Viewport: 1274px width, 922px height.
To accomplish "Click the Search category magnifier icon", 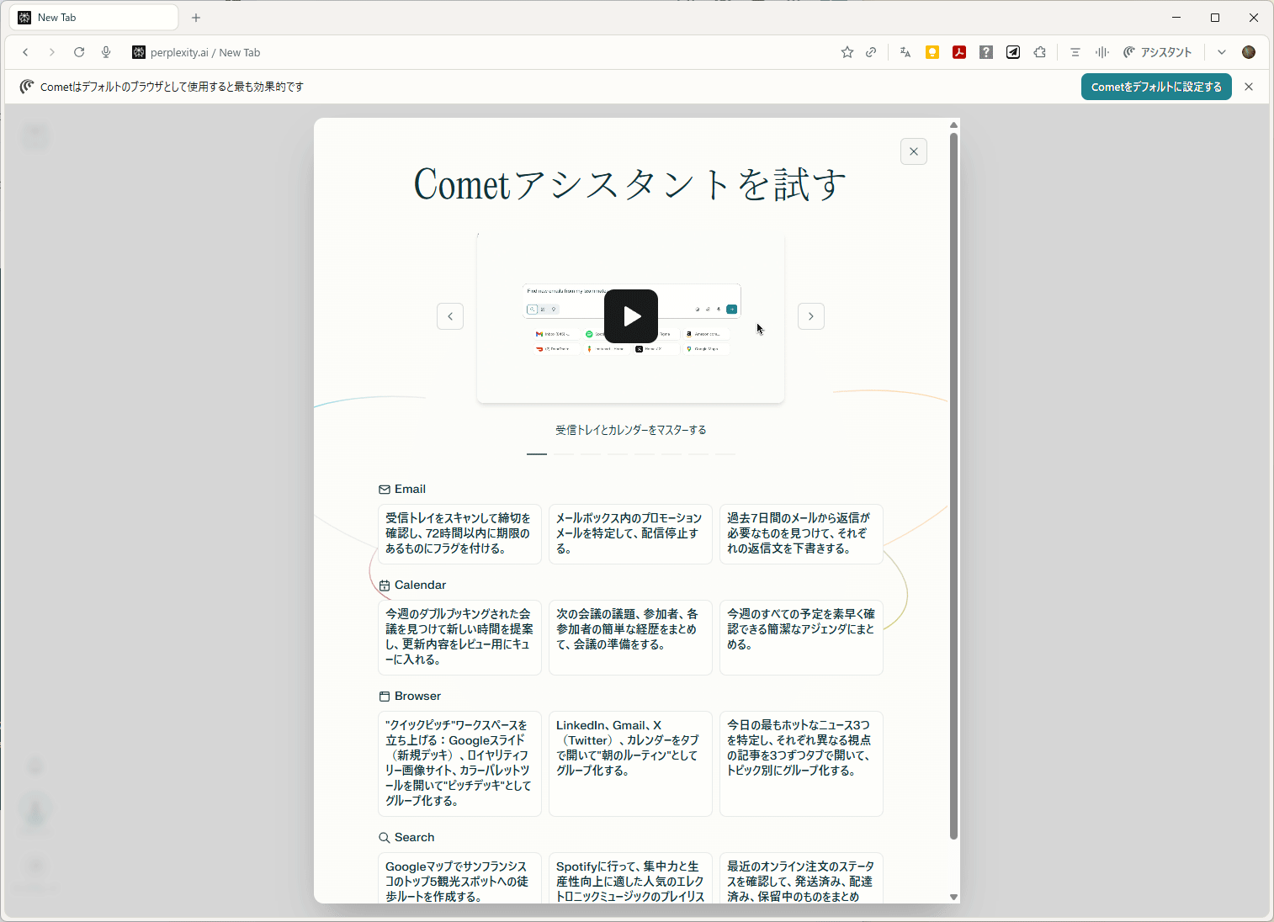I will (385, 838).
